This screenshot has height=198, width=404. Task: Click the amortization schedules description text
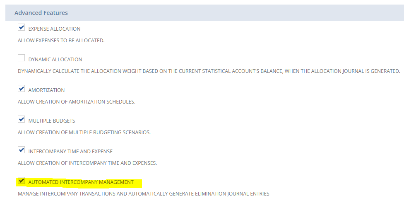(77, 102)
